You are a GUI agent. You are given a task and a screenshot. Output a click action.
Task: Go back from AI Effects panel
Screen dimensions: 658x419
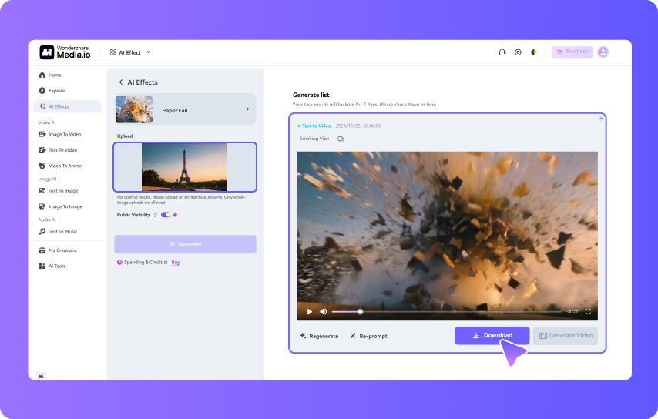[x=121, y=82]
